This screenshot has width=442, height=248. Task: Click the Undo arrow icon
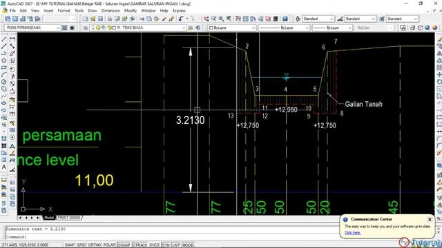point(181,19)
